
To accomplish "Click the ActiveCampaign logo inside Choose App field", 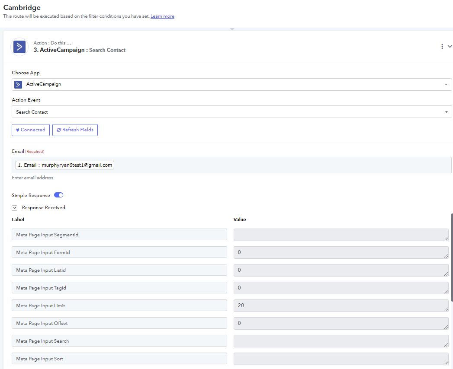I will click(18, 85).
